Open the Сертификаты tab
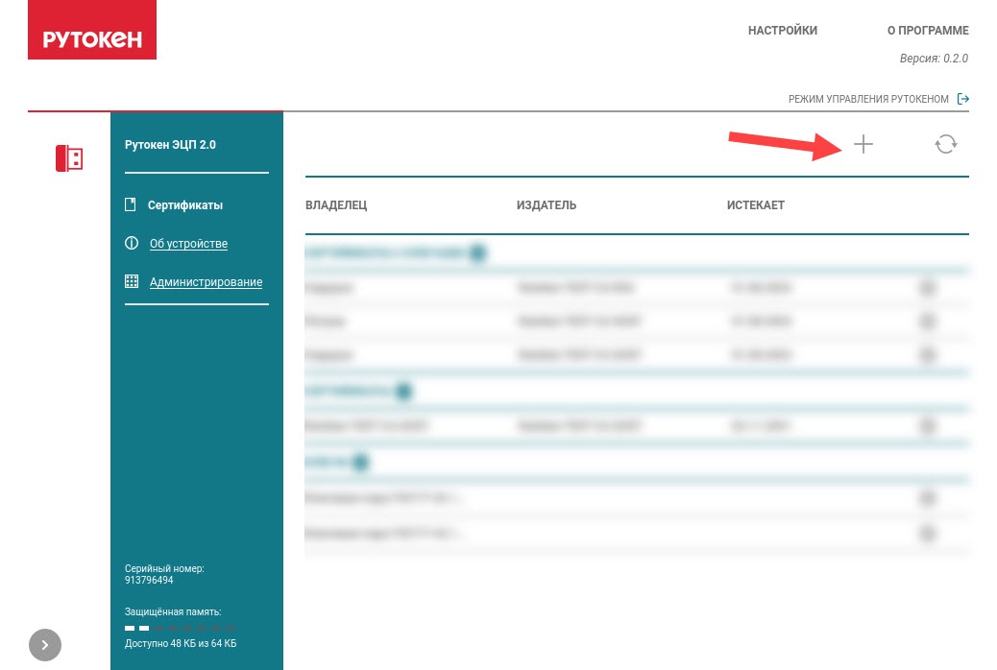The width and height of the screenshot is (997, 670). [x=185, y=205]
